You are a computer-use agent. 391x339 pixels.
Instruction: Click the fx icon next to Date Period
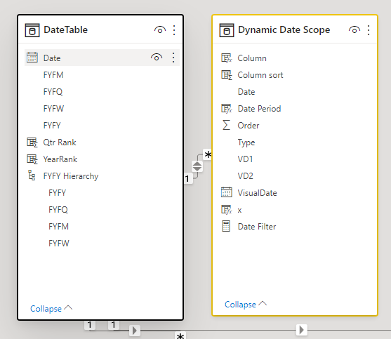pos(227,109)
